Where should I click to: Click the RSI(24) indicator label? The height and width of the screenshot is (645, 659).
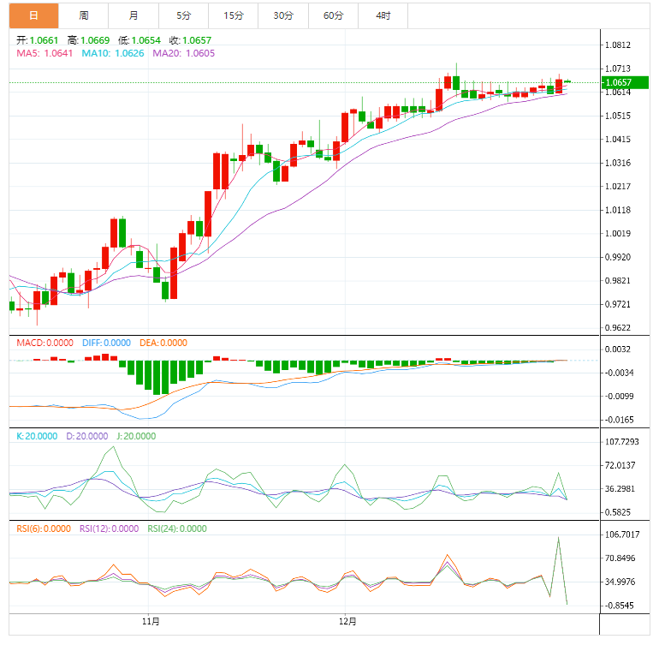[x=177, y=529]
